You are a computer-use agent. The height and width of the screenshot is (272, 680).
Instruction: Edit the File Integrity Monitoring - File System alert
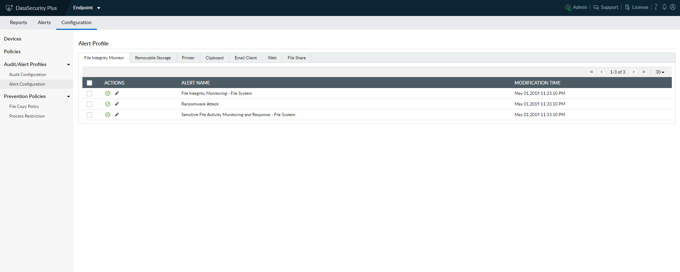pos(117,93)
